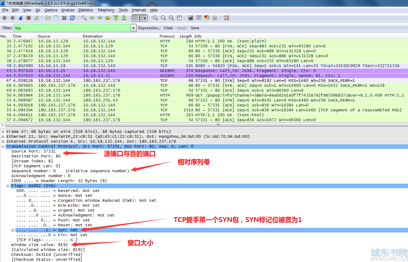Open the File menu
Viewport: 408px width, 262px height.
[5, 10]
